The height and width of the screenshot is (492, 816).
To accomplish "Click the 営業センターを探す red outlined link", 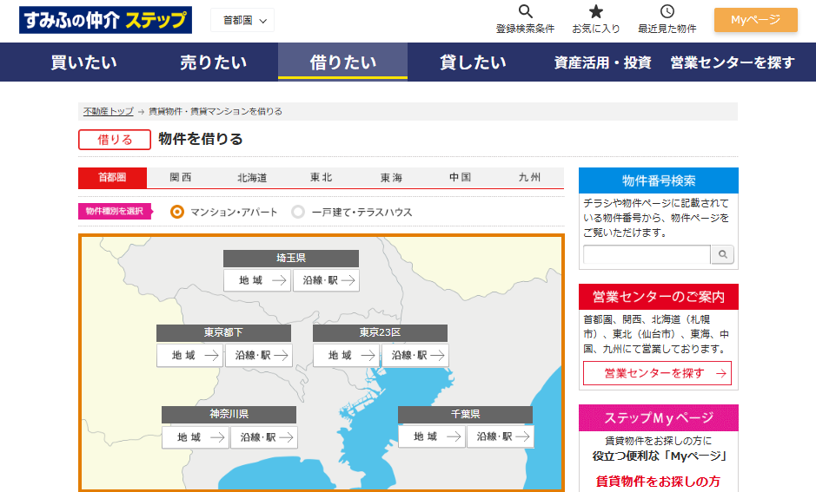I will 657,373.
